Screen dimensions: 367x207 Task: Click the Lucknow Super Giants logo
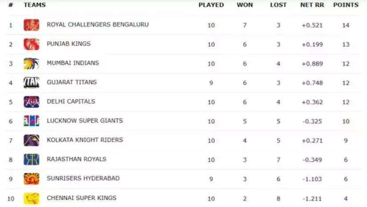(x=32, y=121)
